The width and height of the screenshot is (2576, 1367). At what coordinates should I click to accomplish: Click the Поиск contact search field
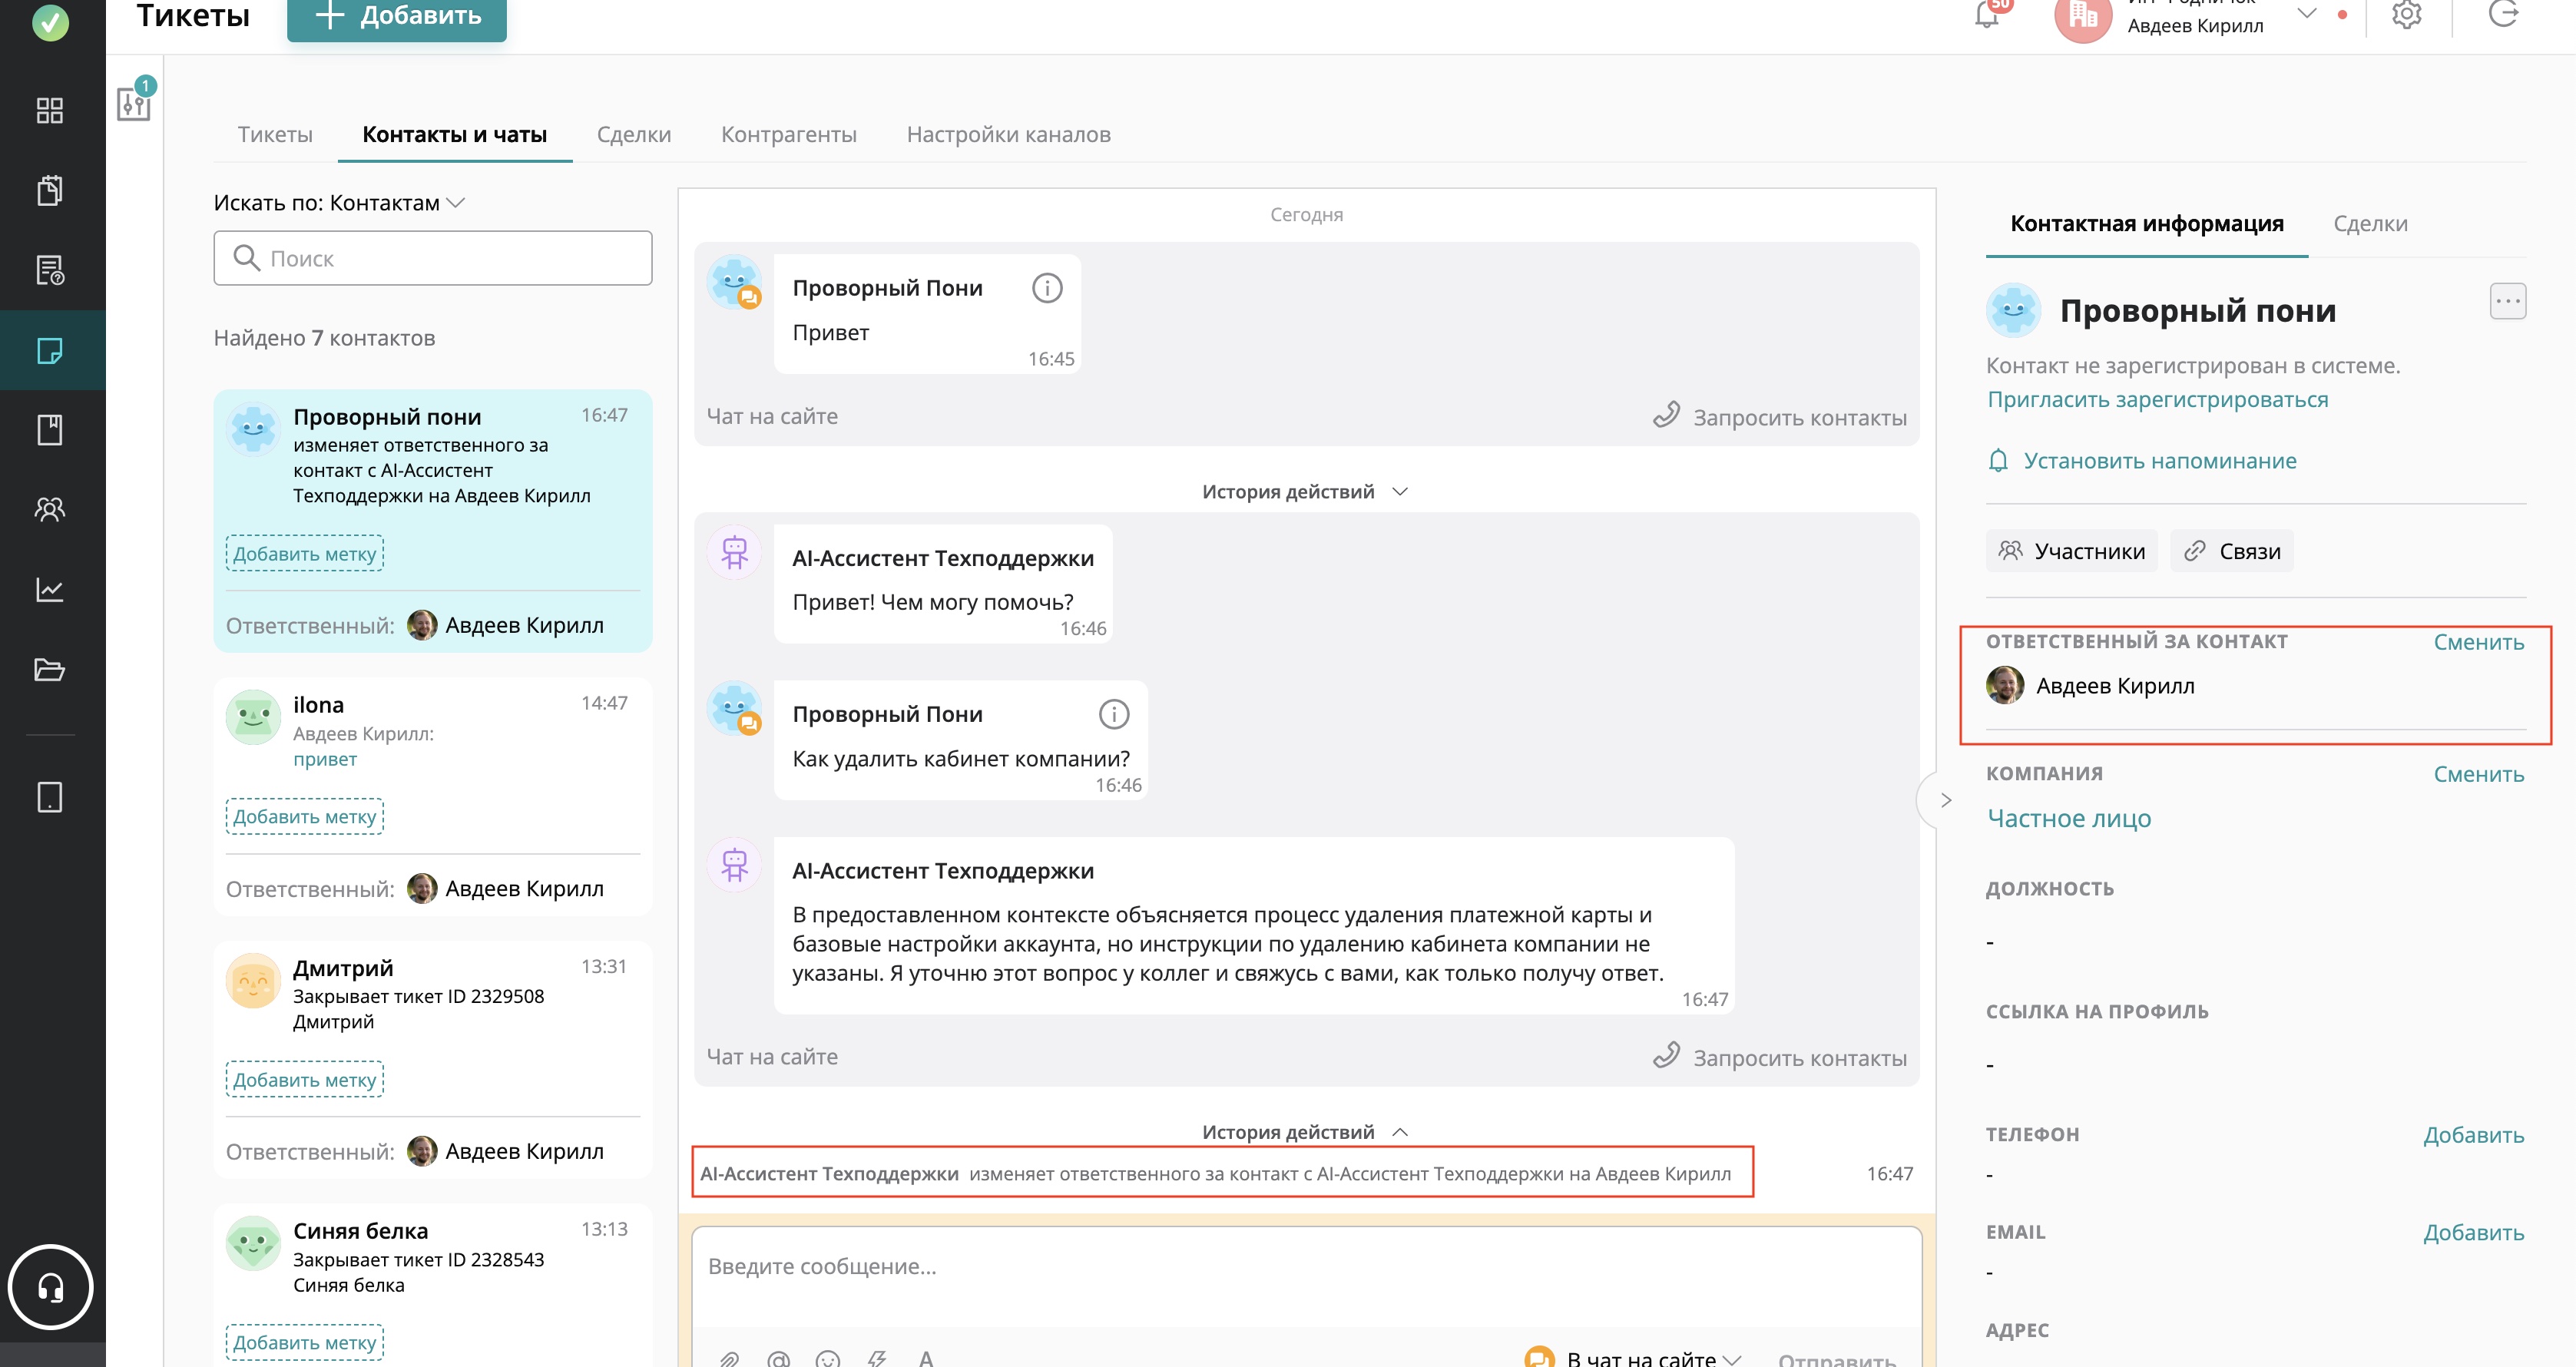[x=432, y=259]
